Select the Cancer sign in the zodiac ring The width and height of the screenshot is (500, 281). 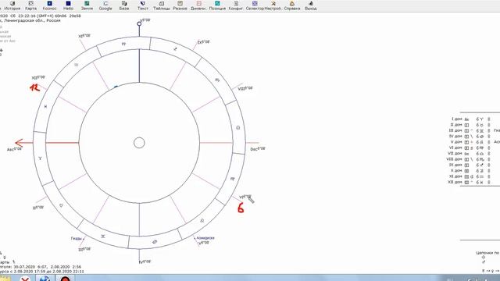[155, 242]
